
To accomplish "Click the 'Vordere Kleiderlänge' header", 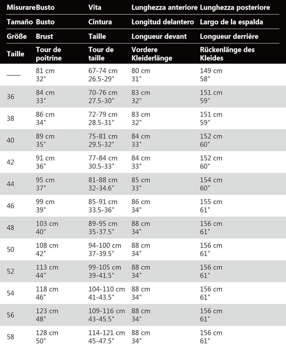I will pyautogui.click(x=151, y=54).
